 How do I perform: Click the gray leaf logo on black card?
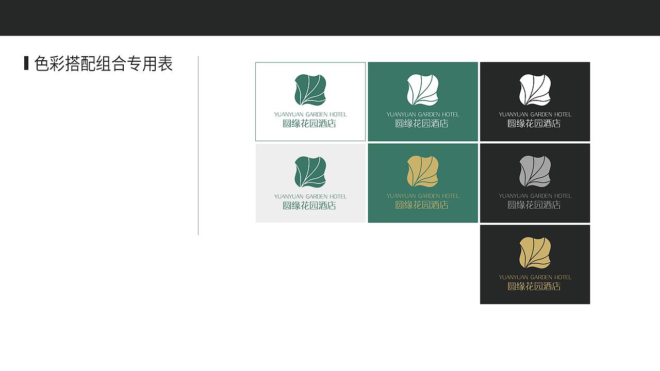point(535,172)
